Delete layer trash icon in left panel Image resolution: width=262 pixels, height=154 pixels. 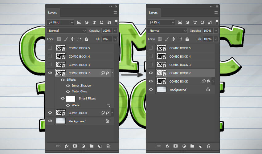108,146
